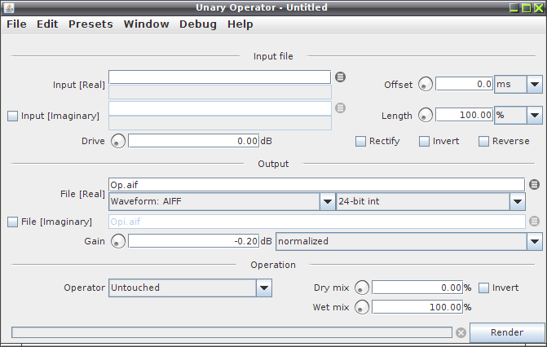Open the File menu

pyautogui.click(x=16, y=24)
